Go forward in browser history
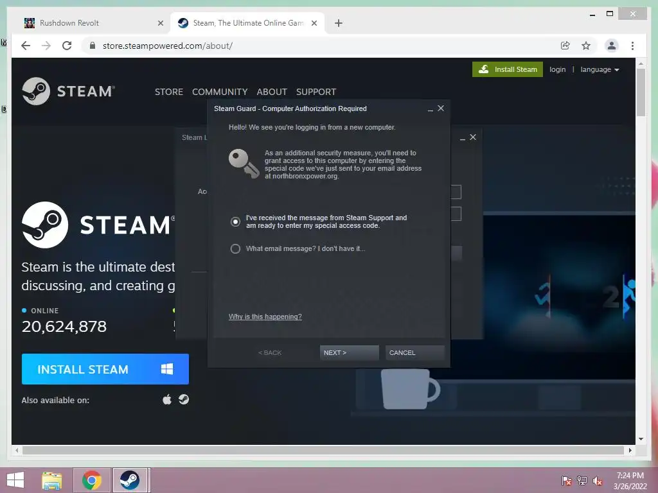658x493 pixels. 46,46
